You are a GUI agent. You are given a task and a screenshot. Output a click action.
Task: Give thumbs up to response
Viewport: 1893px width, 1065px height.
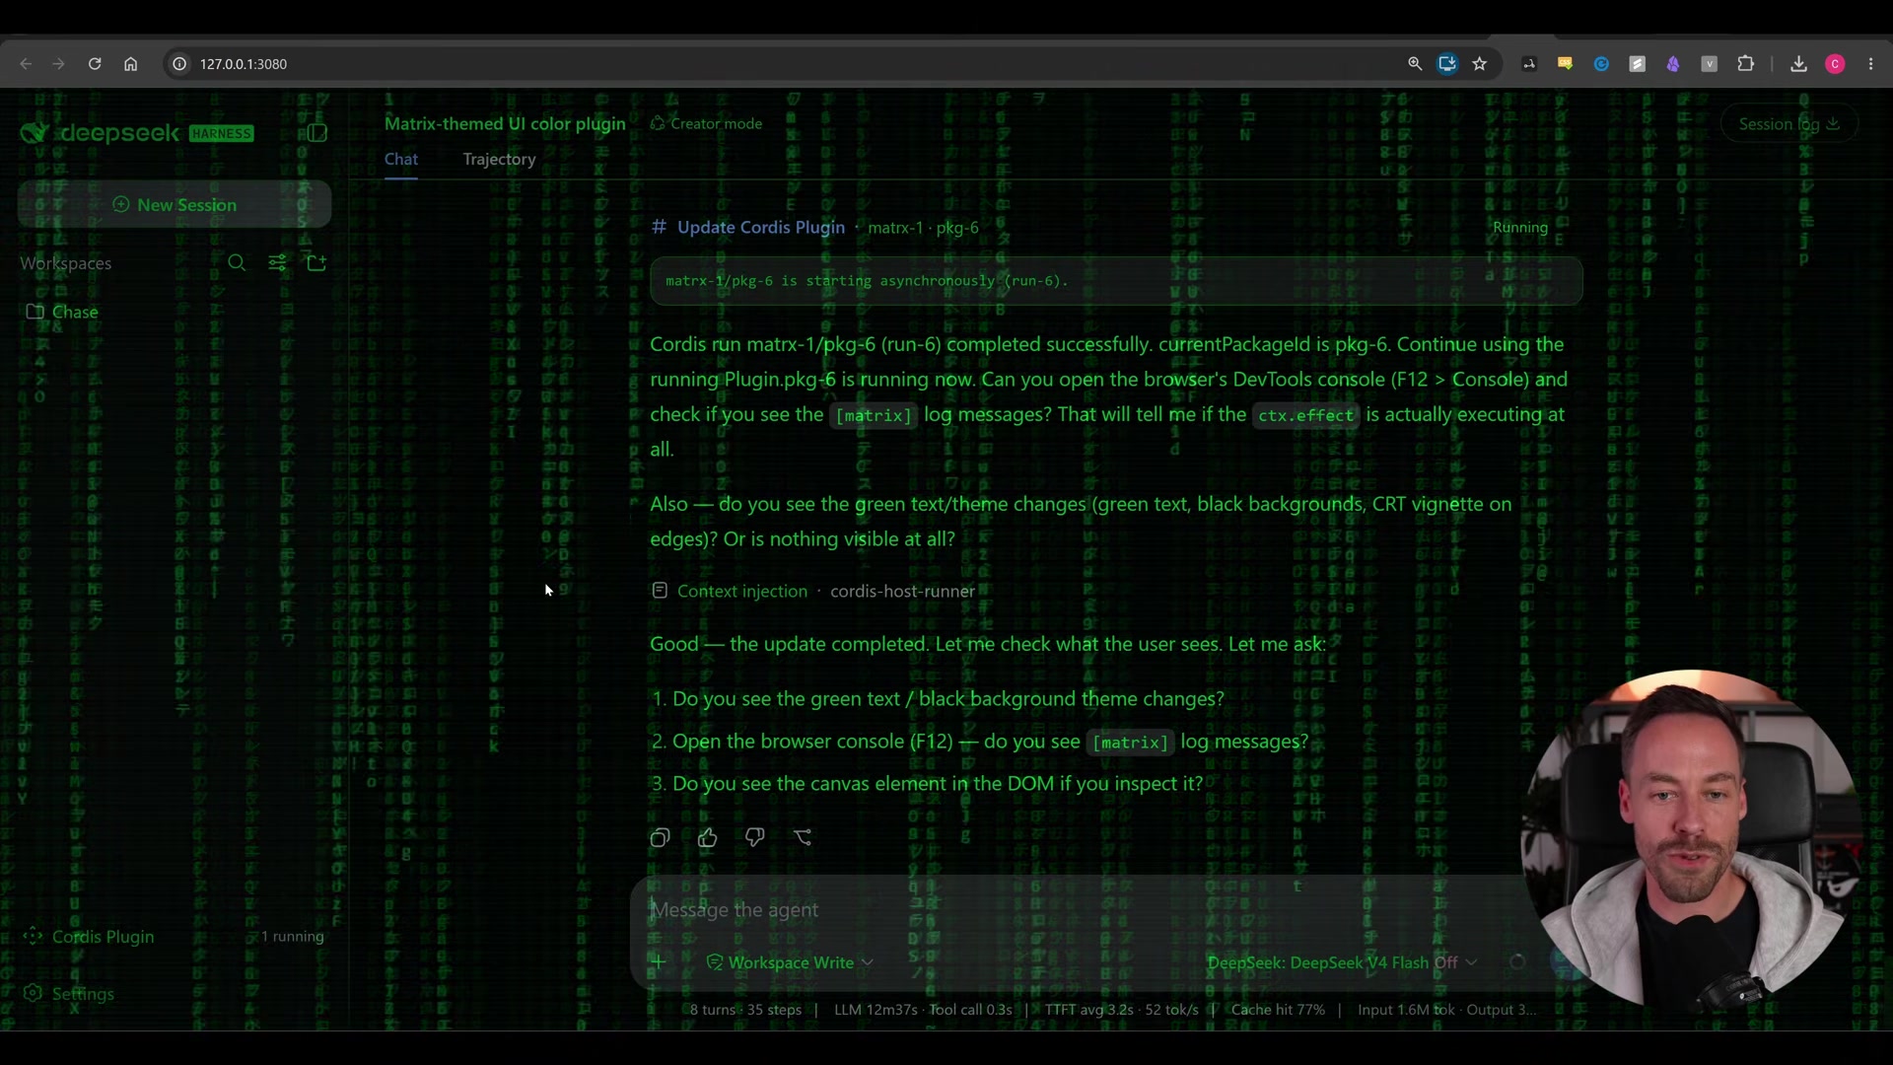pos(707,837)
